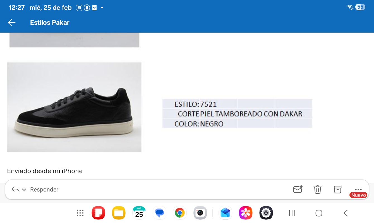
Task: Open the yellow My Files app
Action: click(x=119, y=213)
